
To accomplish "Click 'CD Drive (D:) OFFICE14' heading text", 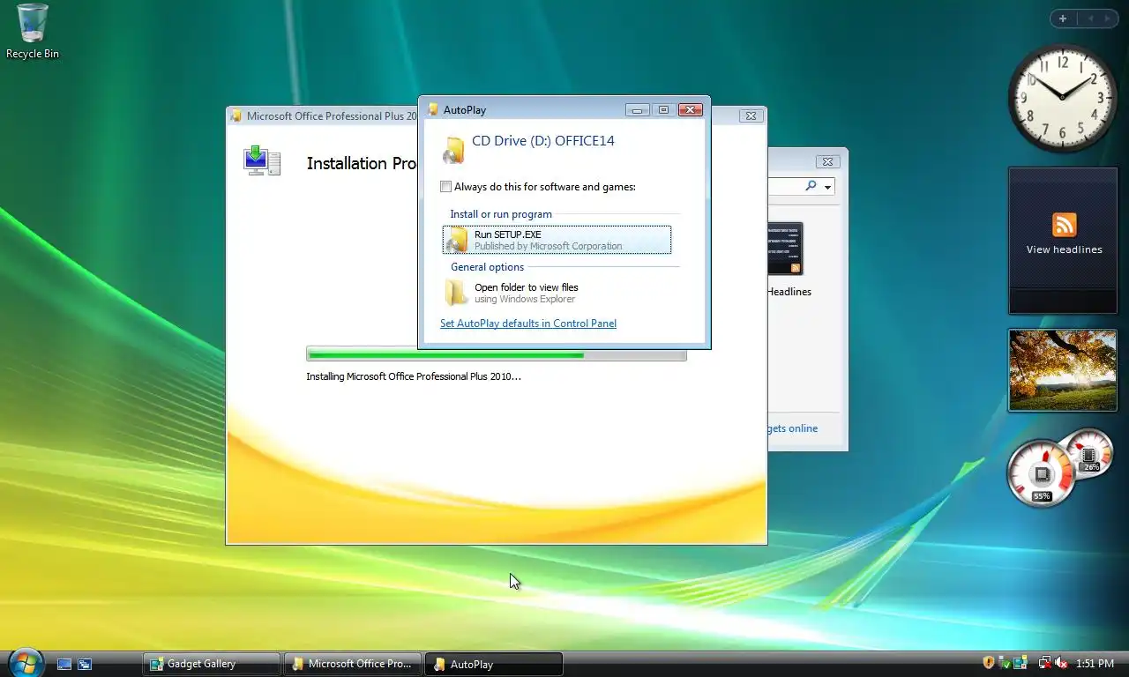I will coord(543,141).
